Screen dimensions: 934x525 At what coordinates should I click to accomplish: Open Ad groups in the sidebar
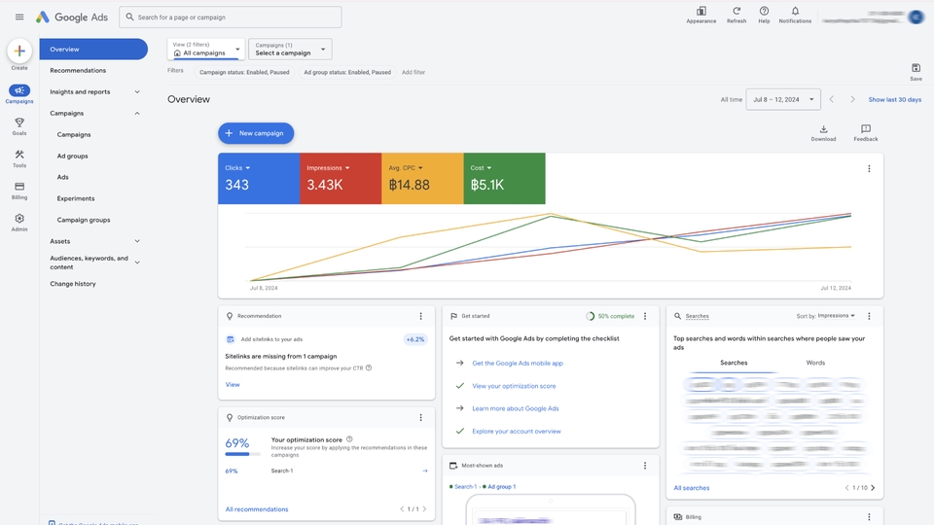click(73, 156)
